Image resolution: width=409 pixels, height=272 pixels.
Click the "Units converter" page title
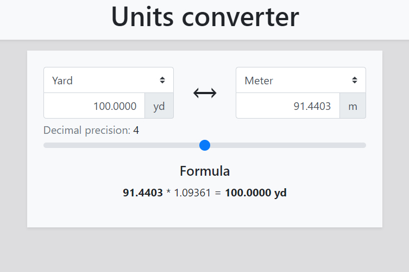tap(205, 17)
